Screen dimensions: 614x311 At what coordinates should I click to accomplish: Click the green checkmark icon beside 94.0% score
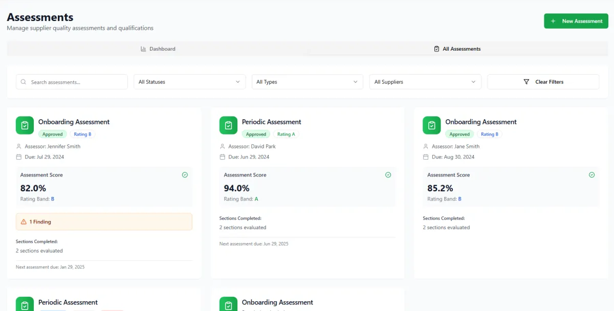click(x=388, y=175)
